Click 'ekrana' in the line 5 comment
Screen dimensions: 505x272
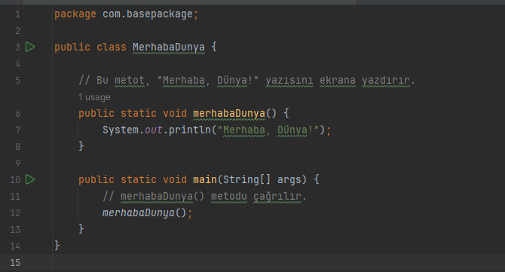[x=338, y=81]
